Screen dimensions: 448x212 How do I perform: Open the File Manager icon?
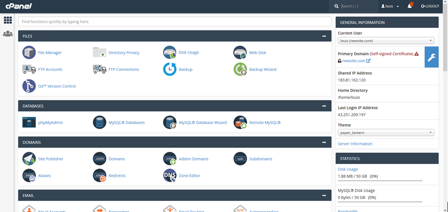[29, 52]
